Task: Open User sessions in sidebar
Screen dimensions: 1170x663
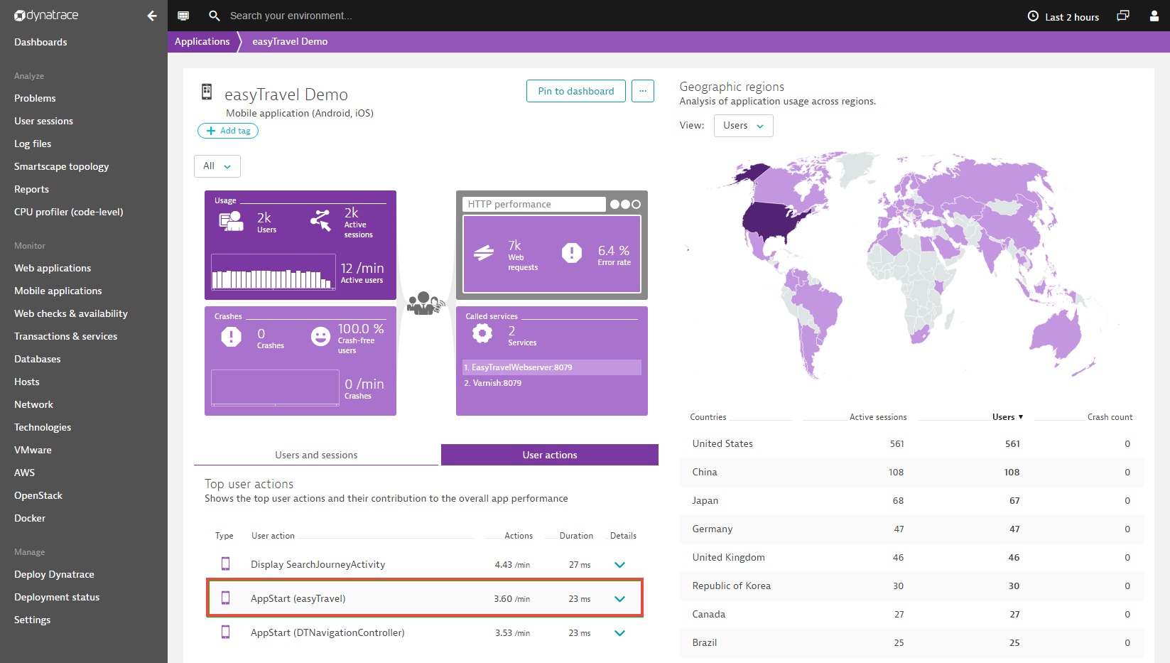Action: point(43,121)
